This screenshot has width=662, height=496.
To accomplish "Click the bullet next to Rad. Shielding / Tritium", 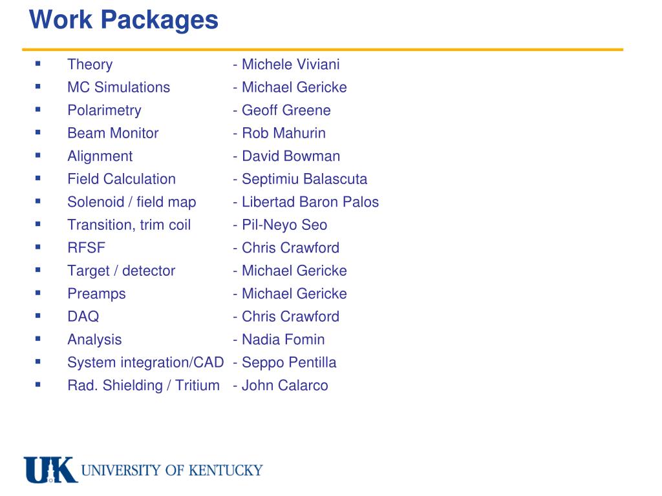I will [38, 384].
